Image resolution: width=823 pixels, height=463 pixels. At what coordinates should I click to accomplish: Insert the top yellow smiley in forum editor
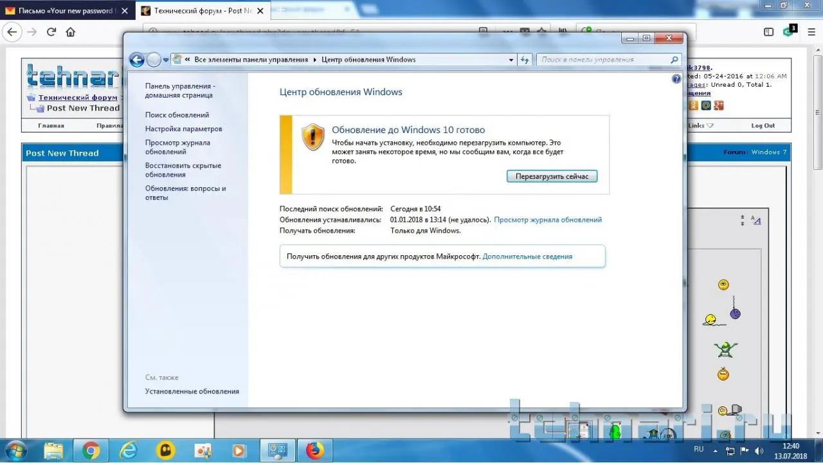(x=723, y=284)
